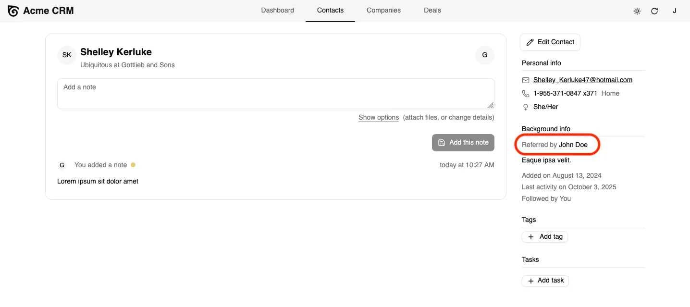Viewport: 690px width, 307px height.
Task: Click the refresh icon in the header
Action: pyautogui.click(x=654, y=11)
